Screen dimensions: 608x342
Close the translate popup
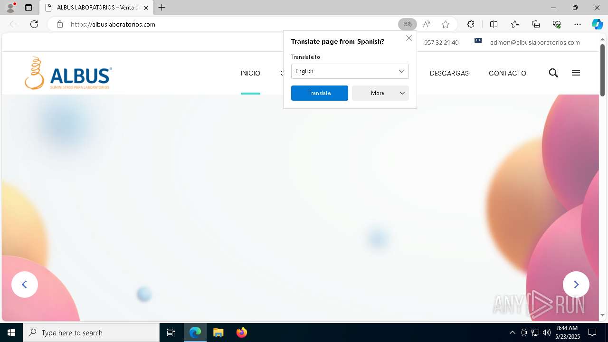(409, 38)
